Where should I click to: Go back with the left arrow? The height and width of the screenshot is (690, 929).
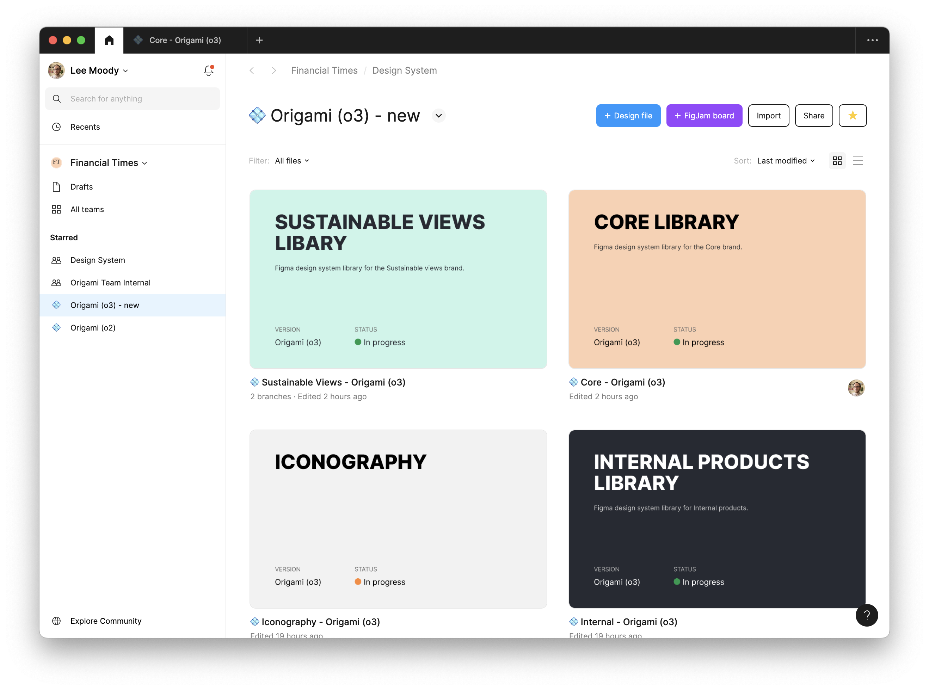coord(252,70)
